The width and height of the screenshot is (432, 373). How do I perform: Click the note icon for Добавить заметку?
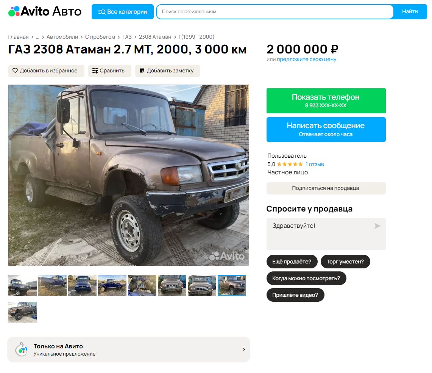pyautogui.click(x=142, y=71)
